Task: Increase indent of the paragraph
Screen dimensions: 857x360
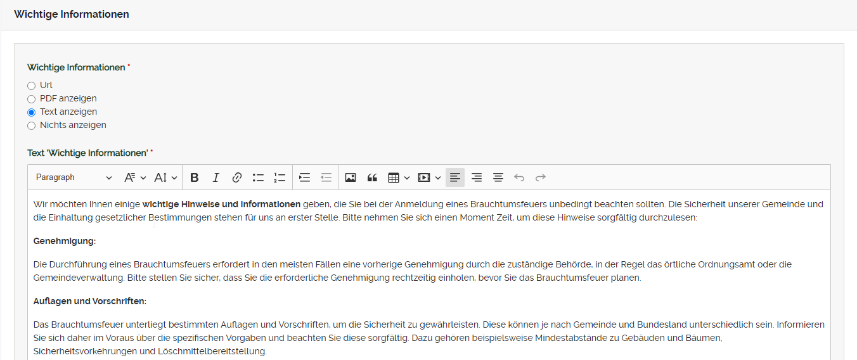Action: (305, 178)
